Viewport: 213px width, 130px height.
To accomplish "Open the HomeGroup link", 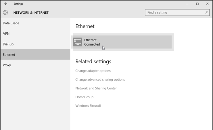I will [x=84, y=97].
